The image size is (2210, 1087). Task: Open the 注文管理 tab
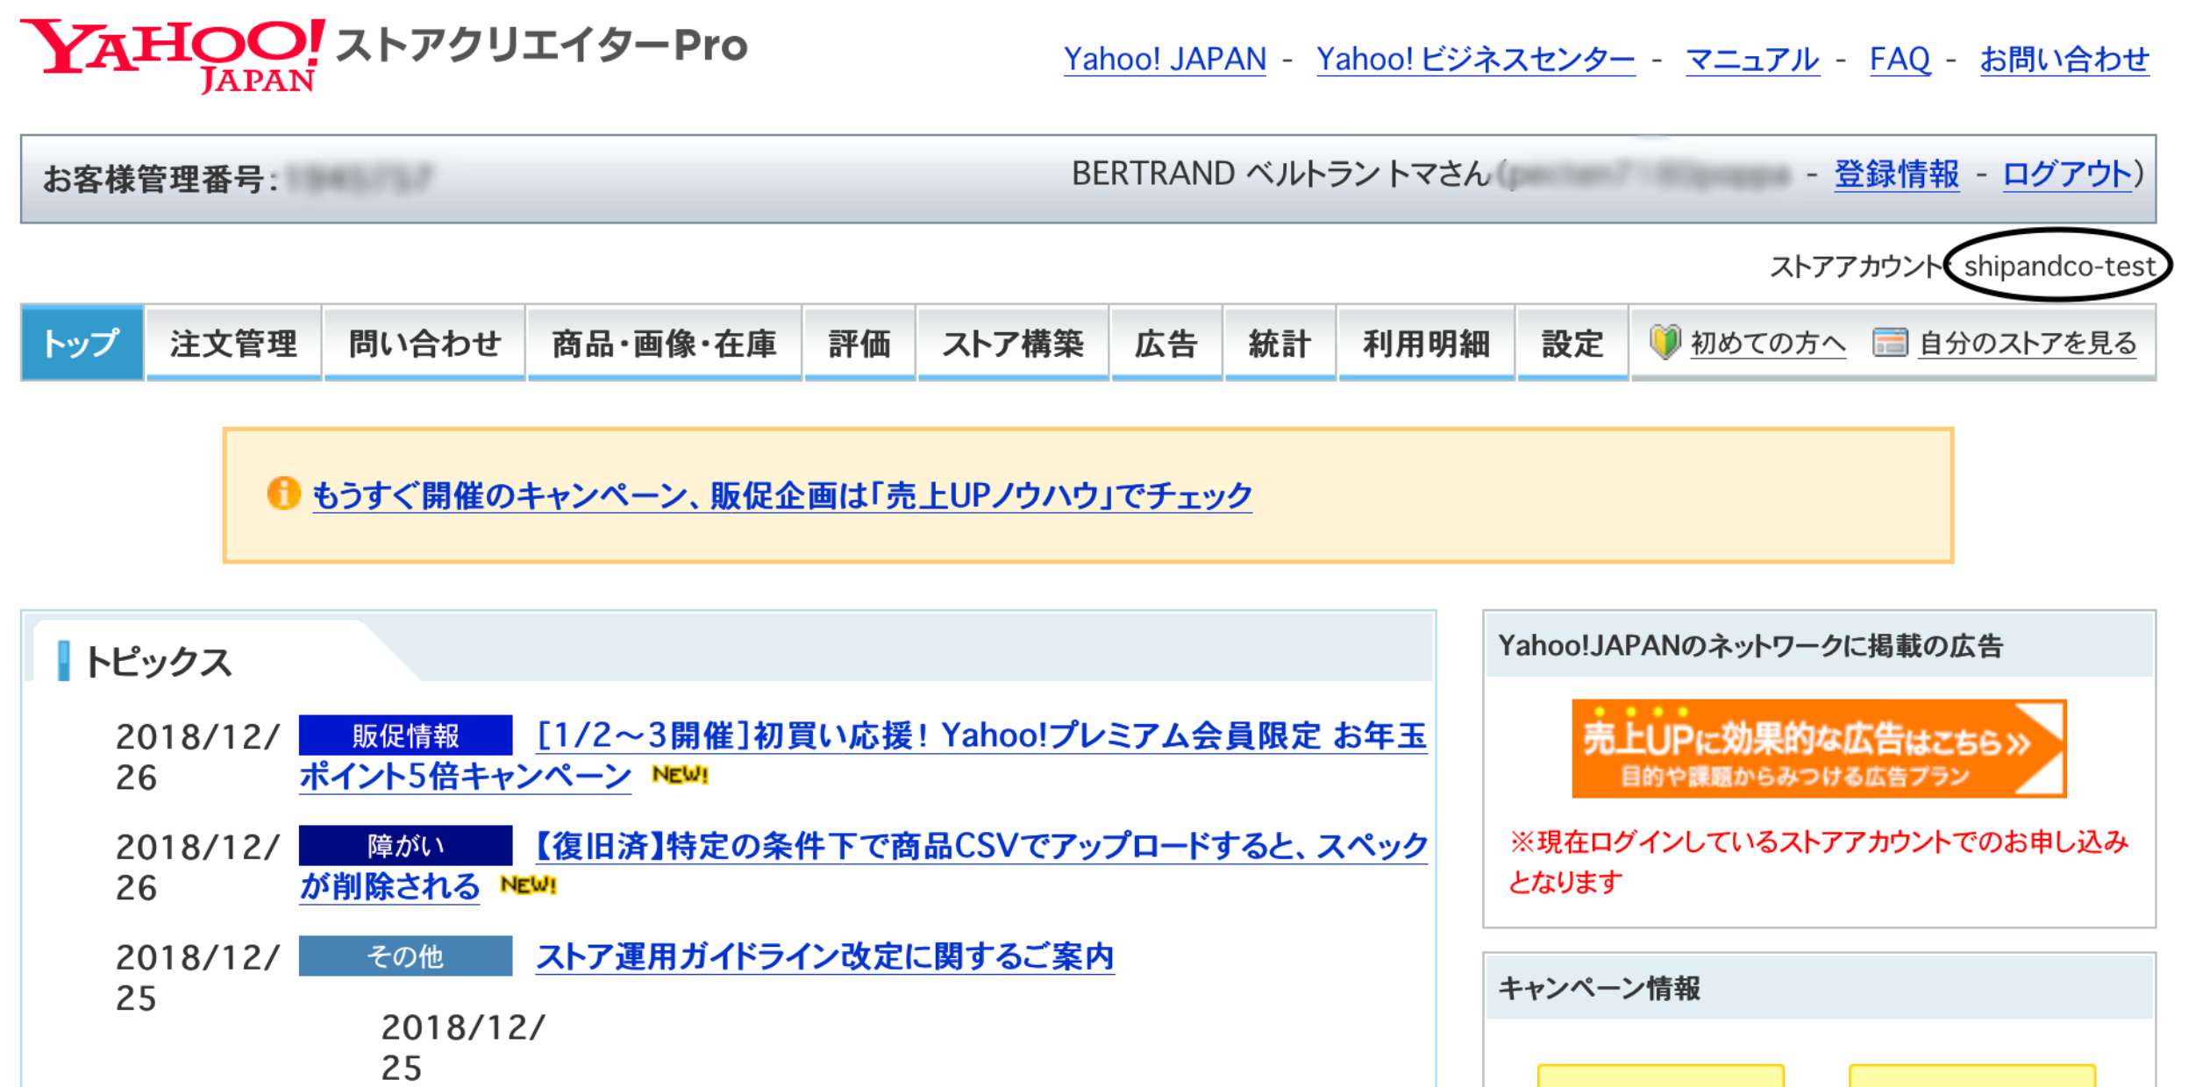pos(233,343)
